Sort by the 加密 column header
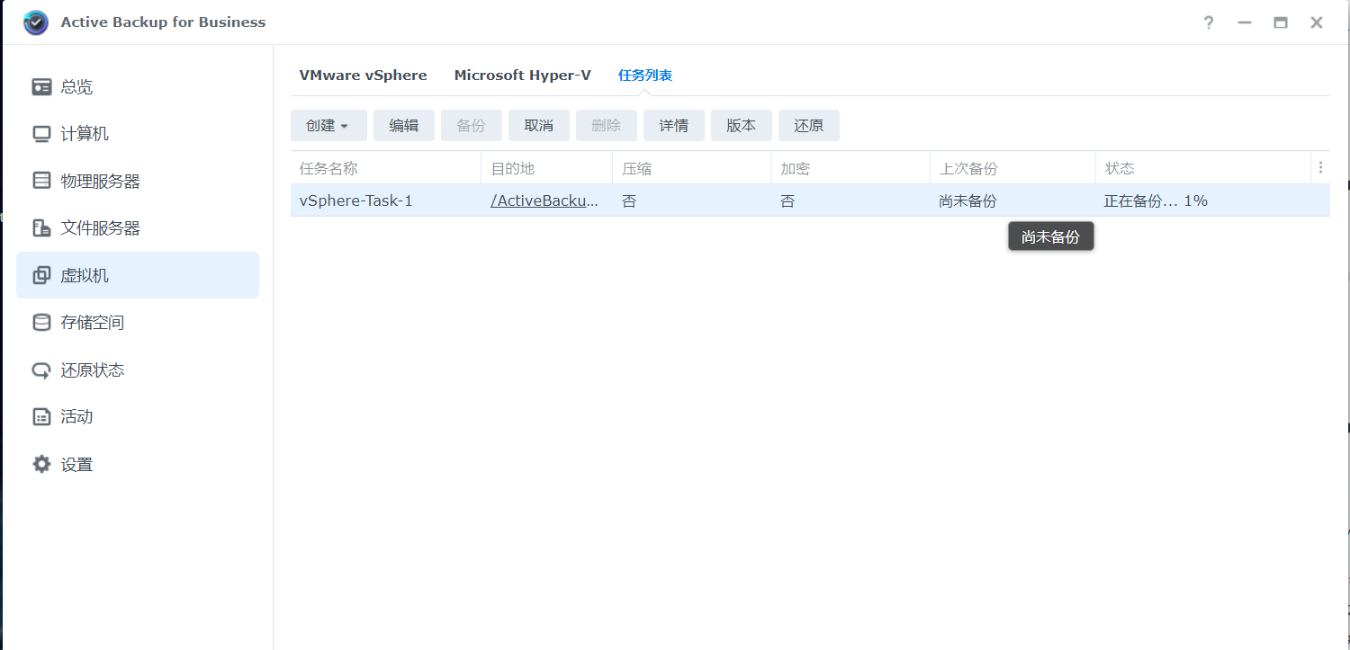This screenshot has width=1350, height=650. click(x=850, y=168)
